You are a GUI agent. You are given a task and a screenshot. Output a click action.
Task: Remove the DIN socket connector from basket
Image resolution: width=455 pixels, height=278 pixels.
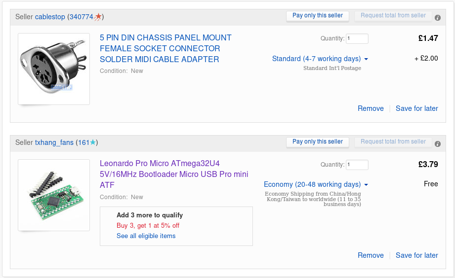tap(371, 108)
